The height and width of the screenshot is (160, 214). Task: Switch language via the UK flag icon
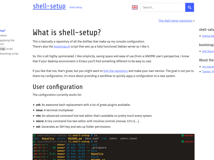click(x=135, y=7)
